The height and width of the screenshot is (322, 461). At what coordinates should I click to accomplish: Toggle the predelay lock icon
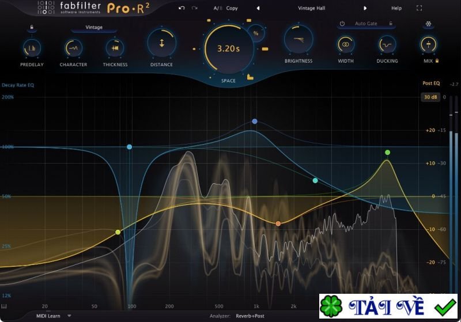coord(32,27)
